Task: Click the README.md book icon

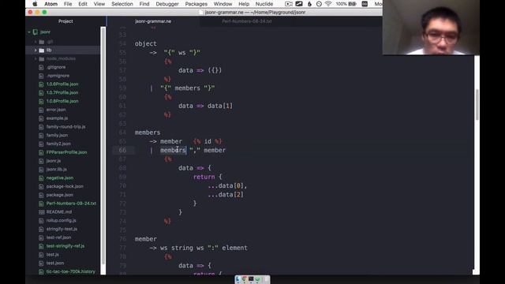Action: pos(41,212)
